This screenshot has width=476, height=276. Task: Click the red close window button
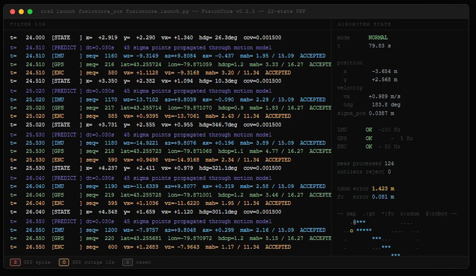12,12
